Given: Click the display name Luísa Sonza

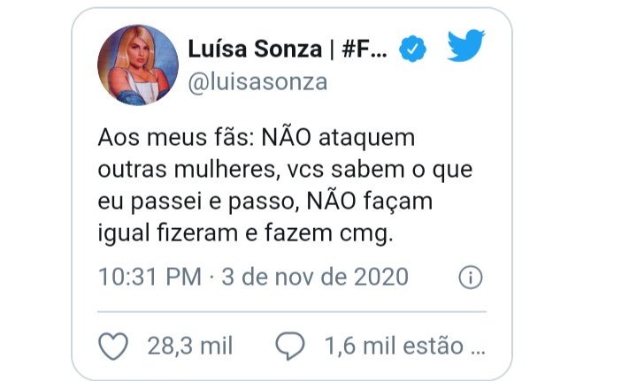Looking at the screenshot, I should (x=255, y=50).
